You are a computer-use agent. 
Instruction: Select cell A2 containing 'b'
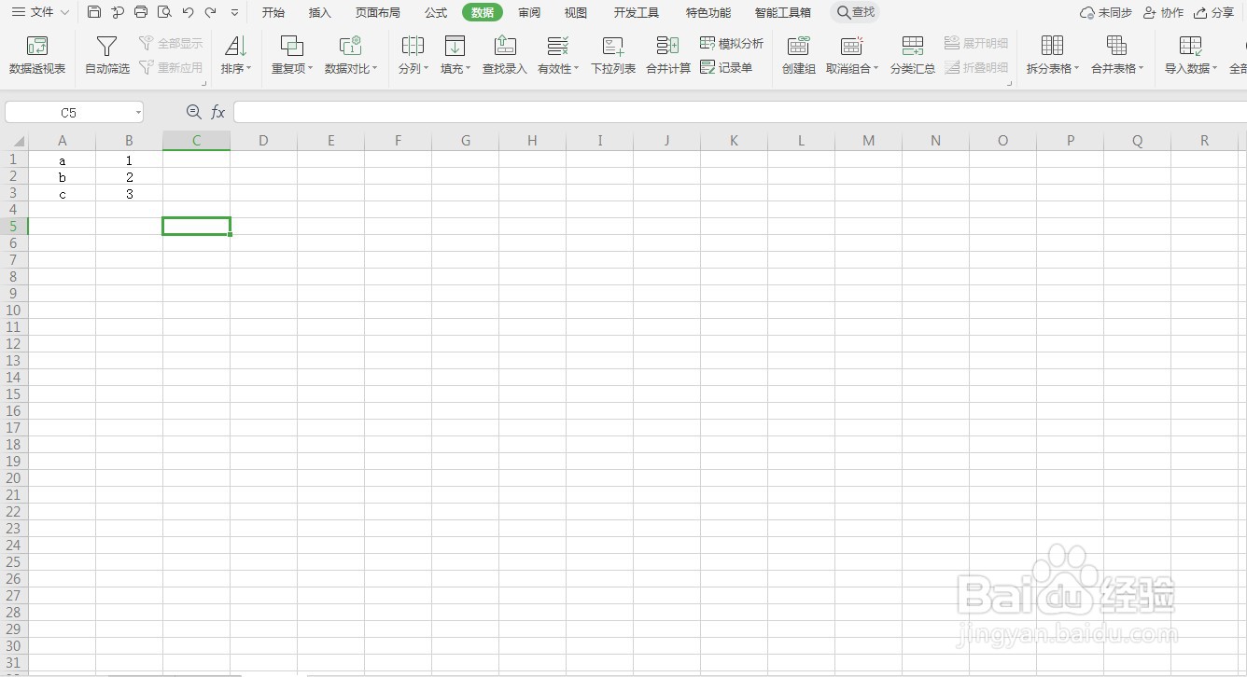pyautogui.click(x=63, y=177)
